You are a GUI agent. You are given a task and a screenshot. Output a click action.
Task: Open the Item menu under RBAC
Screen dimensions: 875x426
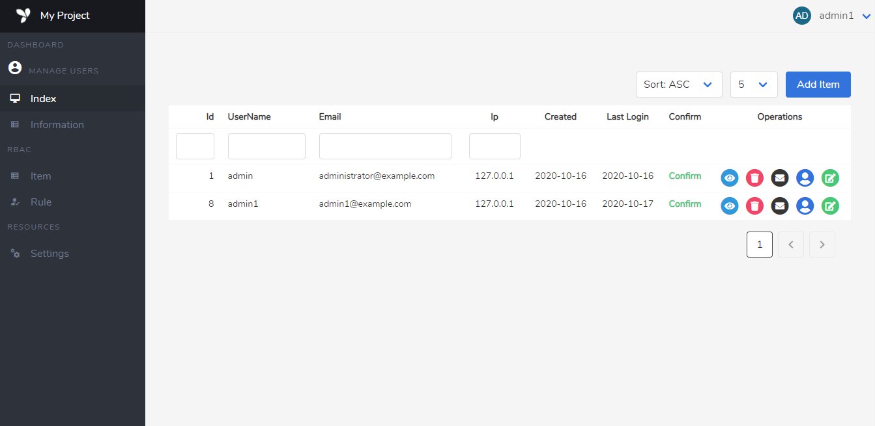72,176
